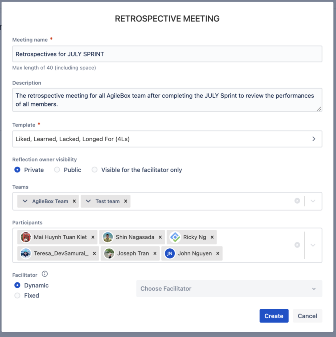Select the Fixed facilitator option
336x337 pixels.
18,295
